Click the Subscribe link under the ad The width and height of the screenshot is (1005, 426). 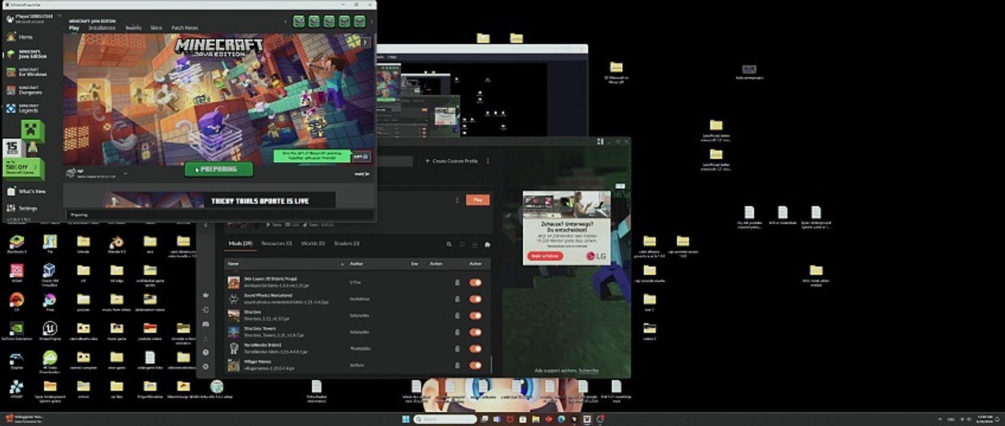[x=588, y=370]
